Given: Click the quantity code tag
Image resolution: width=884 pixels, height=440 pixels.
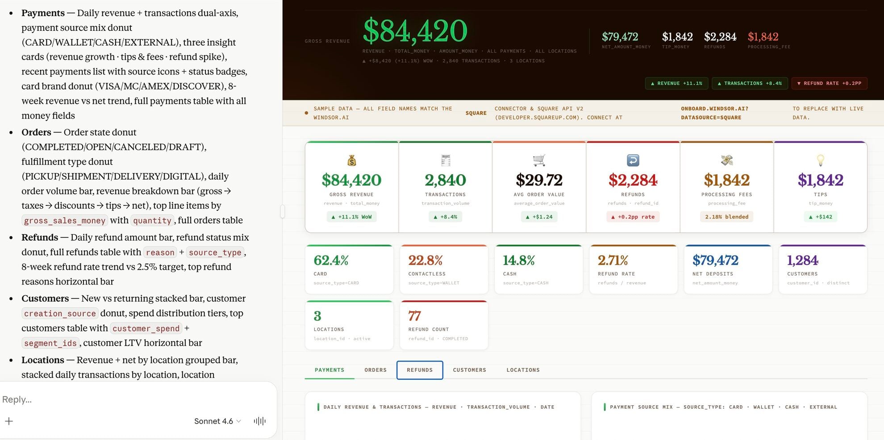Looking at the screenshot, I should 152,221.
